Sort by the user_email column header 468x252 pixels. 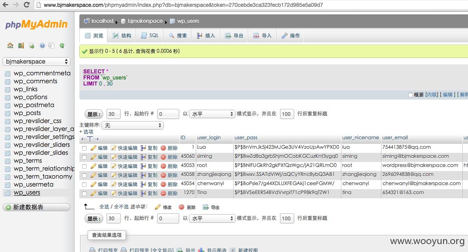click(395, 138)
